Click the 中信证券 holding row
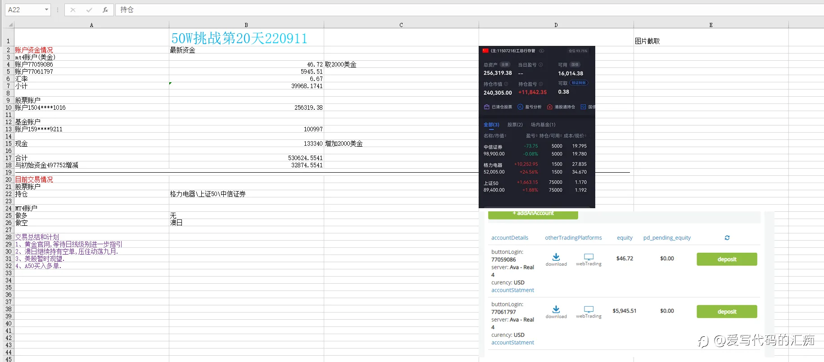The width and height of the screenshot is (824, 362). 537,150
